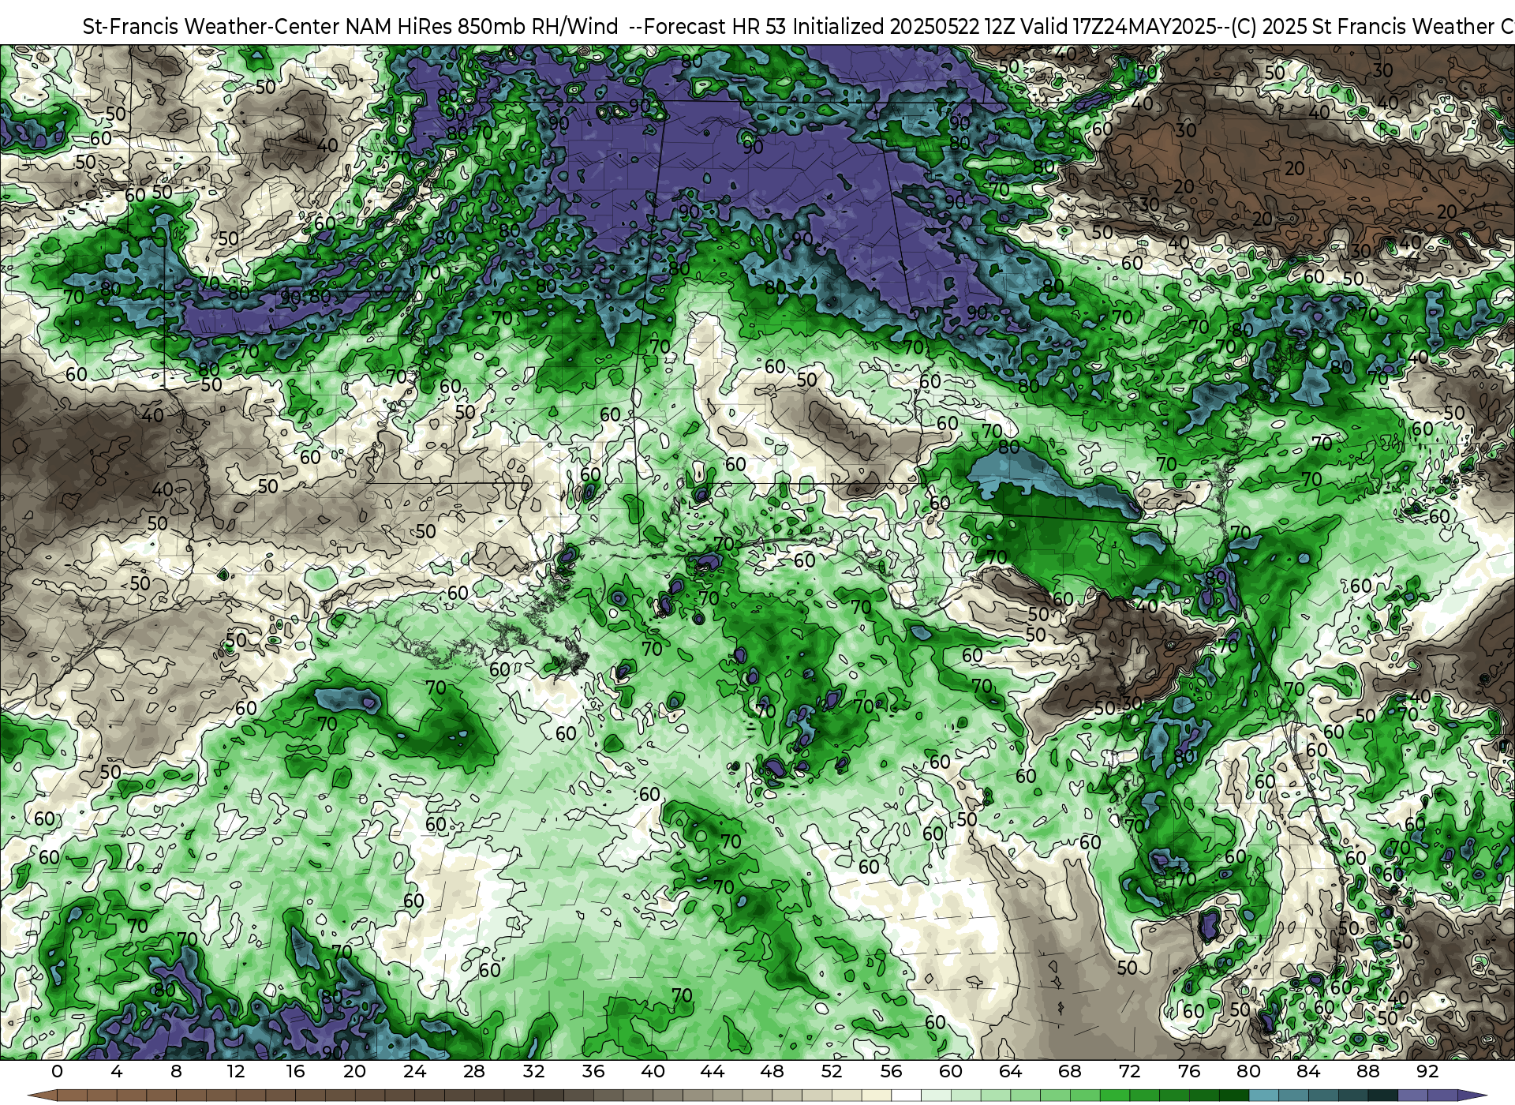Click the "92" tick label on the colorbar
Screen dimensions: 1515x1105
click(1427, 1071)
